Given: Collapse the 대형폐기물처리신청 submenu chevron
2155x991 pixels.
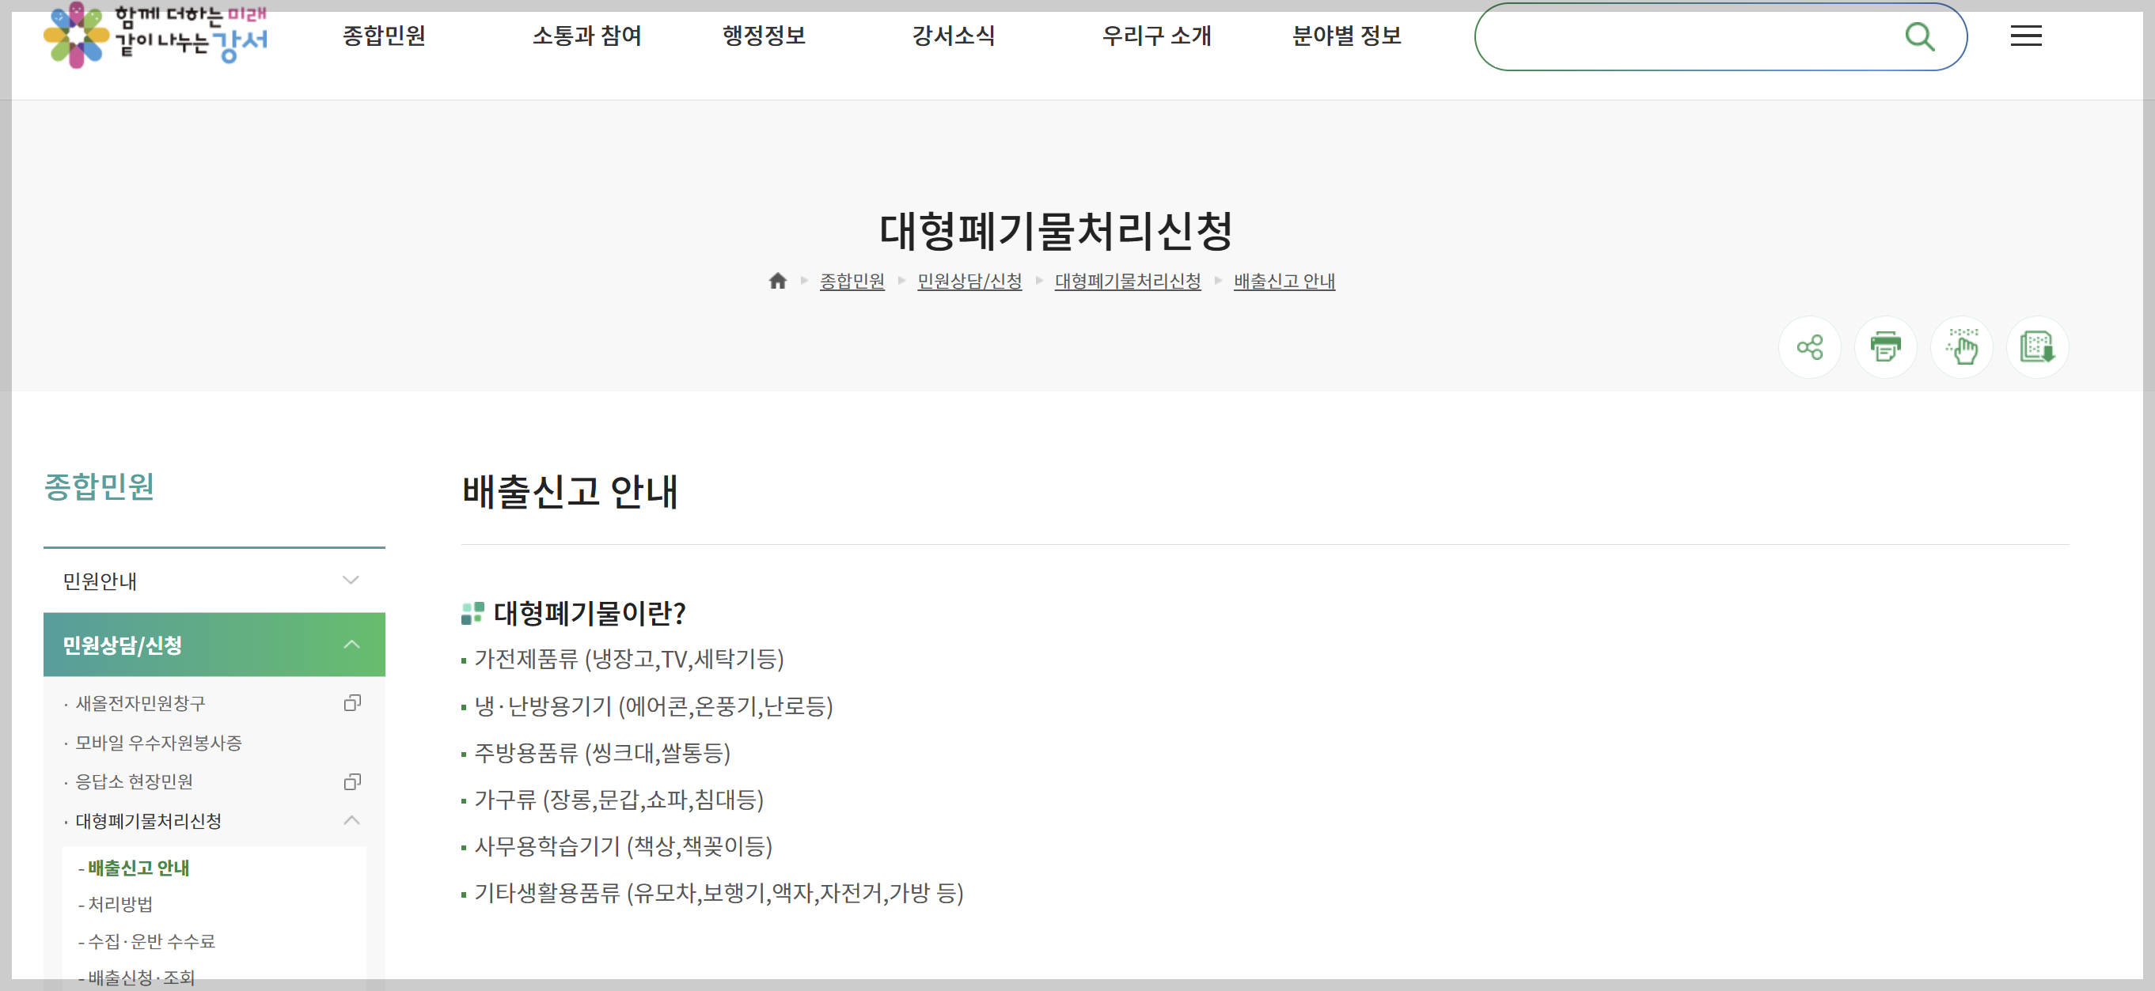Looking at the screenshot, I should pyautogui.click(x=351, y=820).
